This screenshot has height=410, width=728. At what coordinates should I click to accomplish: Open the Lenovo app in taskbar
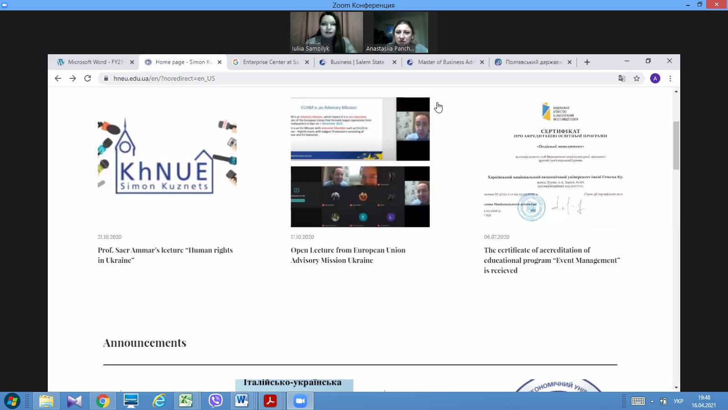[x=131, y=401]
